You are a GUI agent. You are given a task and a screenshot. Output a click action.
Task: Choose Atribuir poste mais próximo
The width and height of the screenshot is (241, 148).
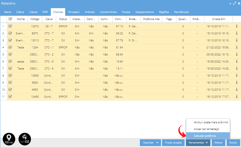point(208,122)
